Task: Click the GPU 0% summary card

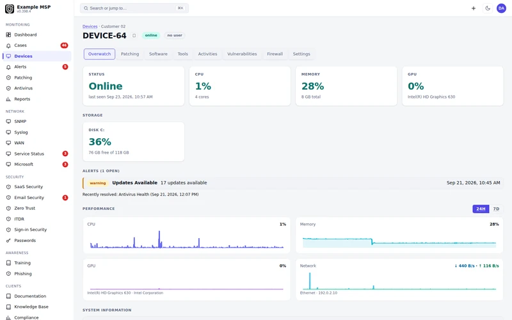Action: coord(452,86)
